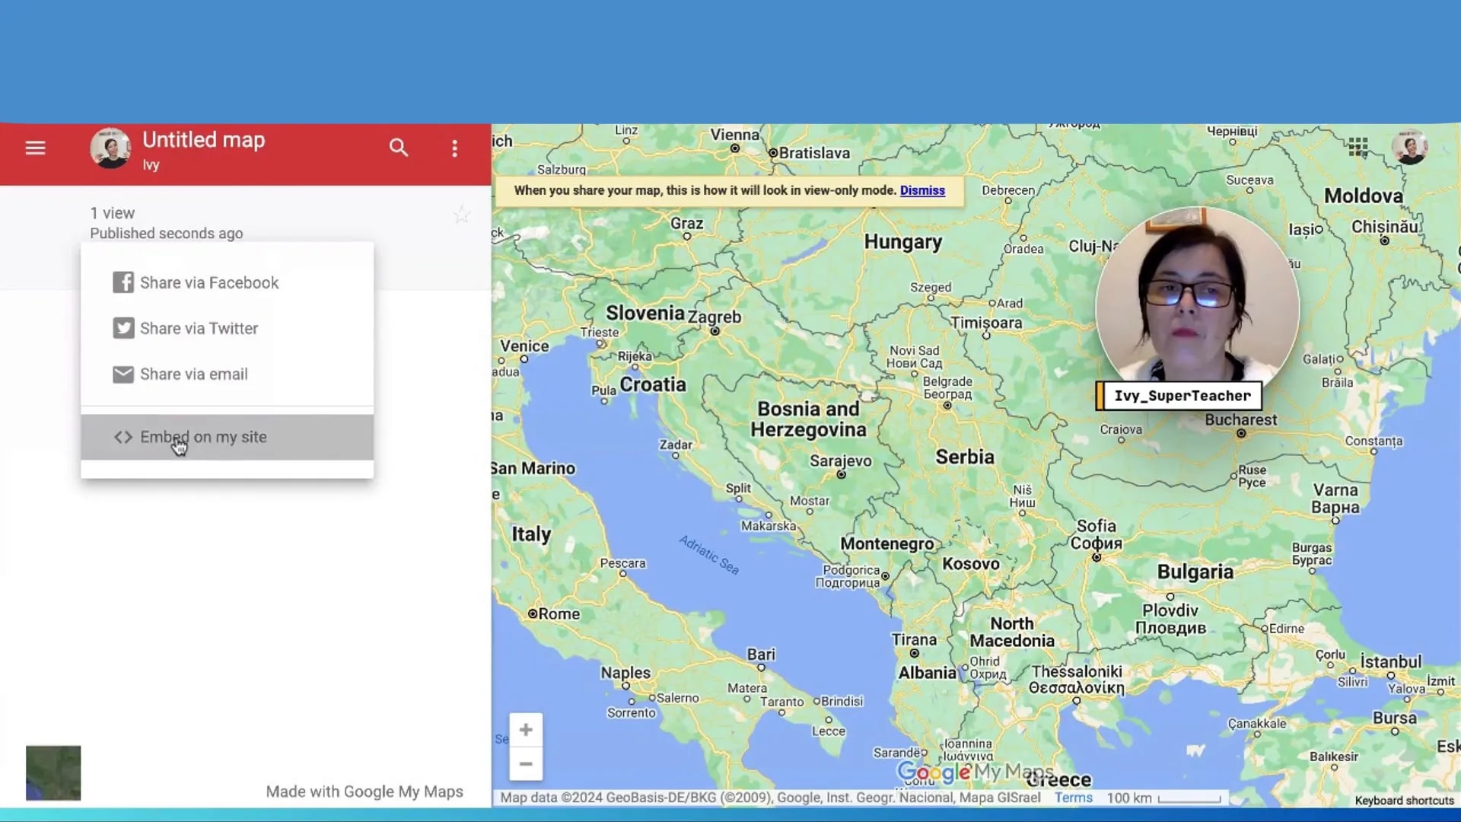Open the Google apps grid launcher
The image size is (1461, 822).
[1358, 147]
